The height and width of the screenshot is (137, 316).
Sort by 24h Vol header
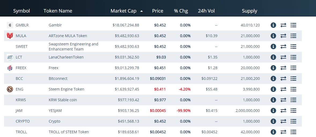[206, 11]
